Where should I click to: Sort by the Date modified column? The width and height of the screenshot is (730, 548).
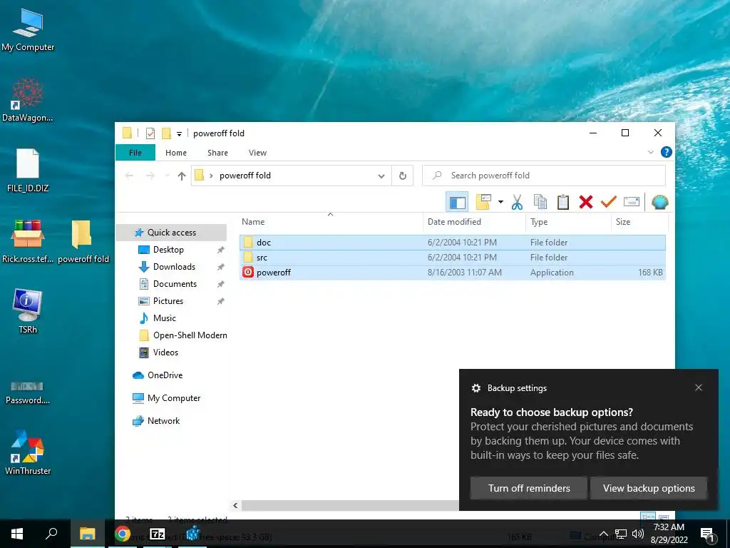(x=454, y=222)
